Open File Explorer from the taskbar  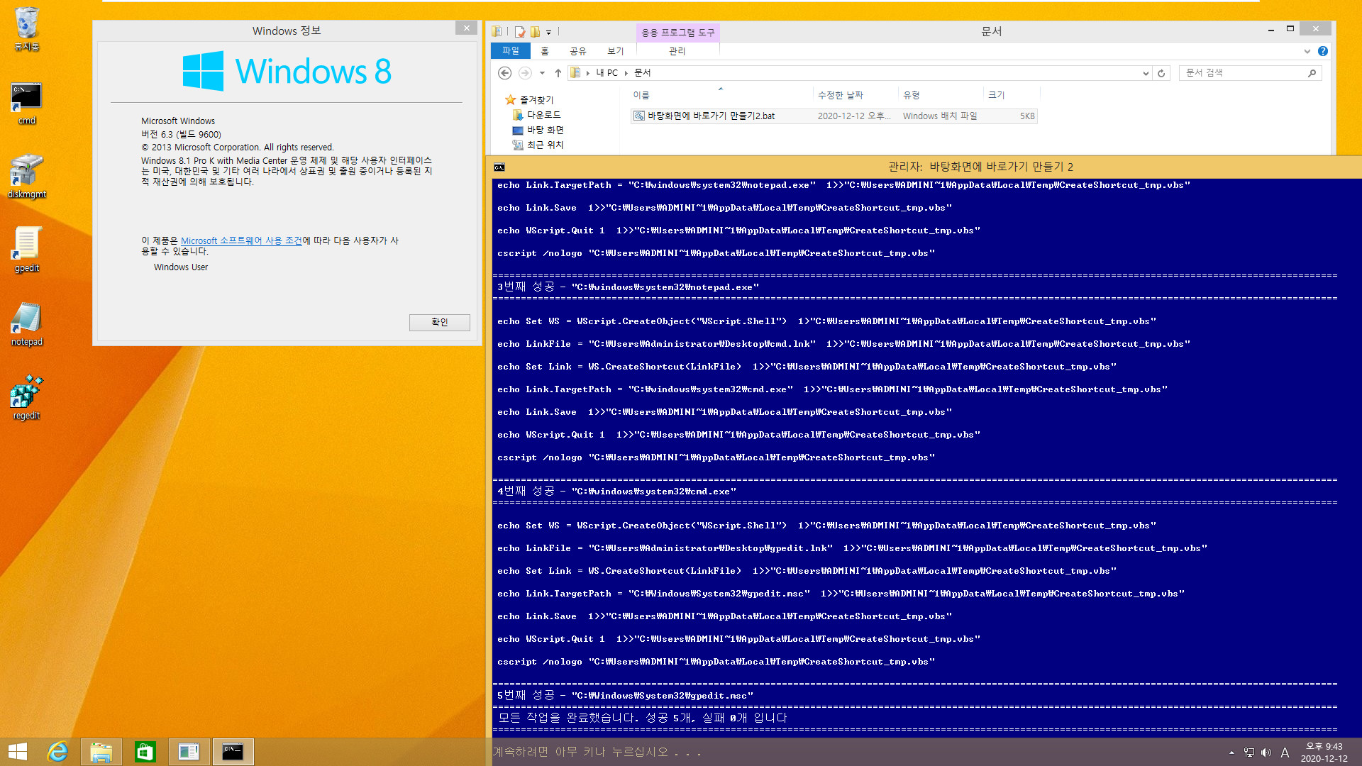101,752
